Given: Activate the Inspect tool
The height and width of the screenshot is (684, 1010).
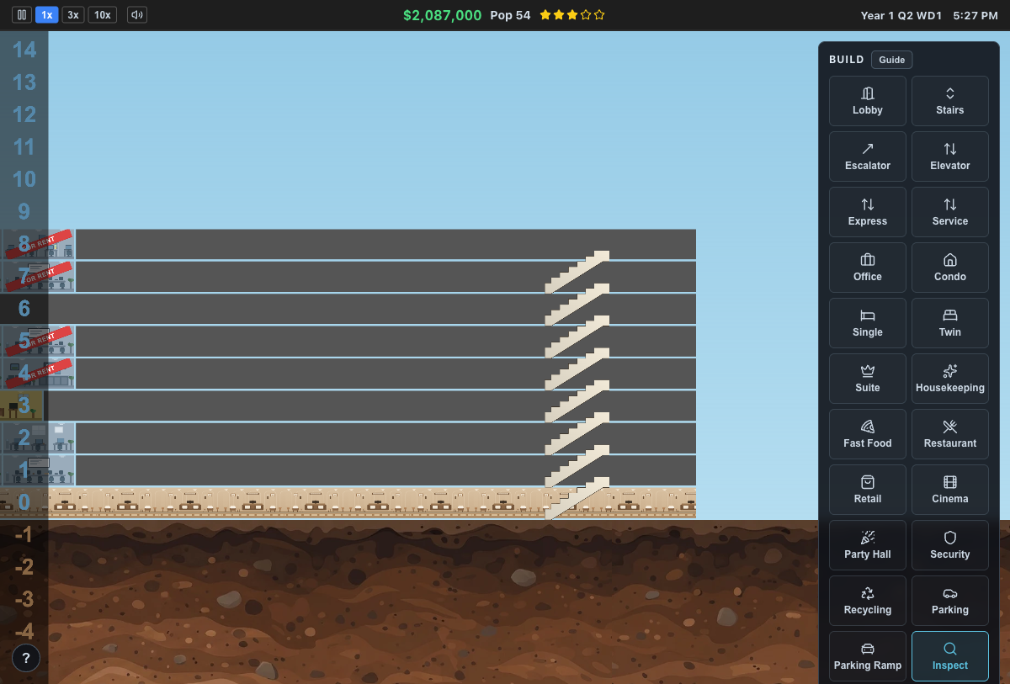Looking at the screenshot, I should [x=950, y=656].
